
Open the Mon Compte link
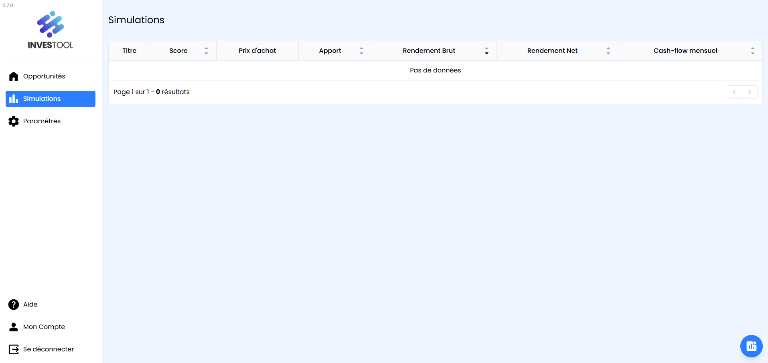pos(44,327)
